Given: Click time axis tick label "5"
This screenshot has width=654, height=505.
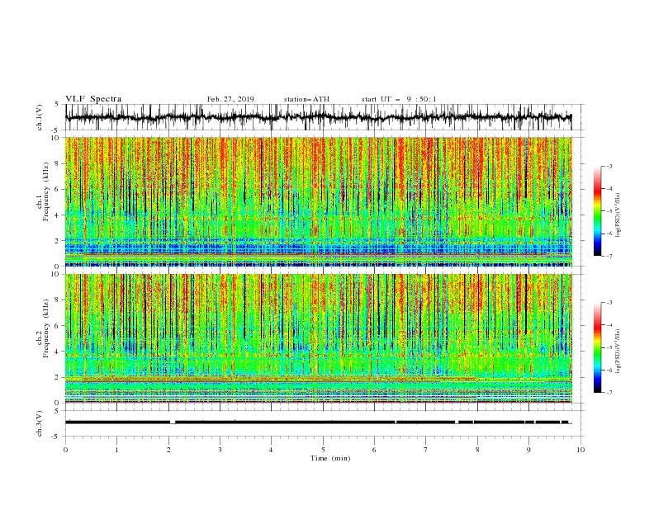Looking at the screenshot, I should click(323, 450).
